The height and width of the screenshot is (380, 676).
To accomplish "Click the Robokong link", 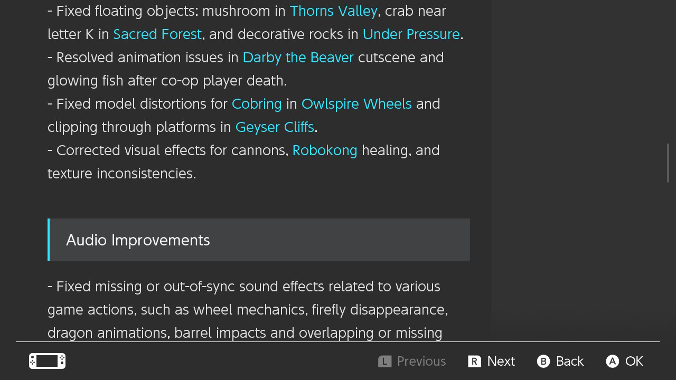I will 325,150.
